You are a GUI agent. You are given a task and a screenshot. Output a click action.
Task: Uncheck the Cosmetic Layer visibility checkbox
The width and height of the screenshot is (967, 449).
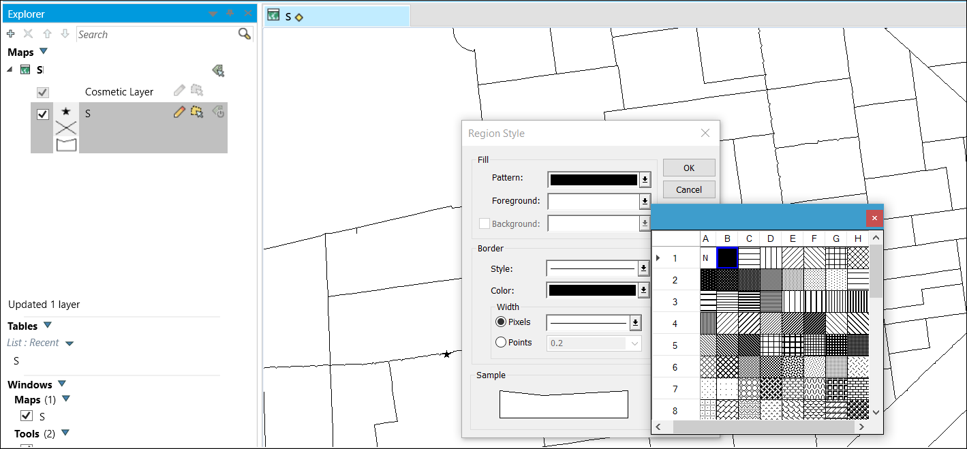(44, 91)
